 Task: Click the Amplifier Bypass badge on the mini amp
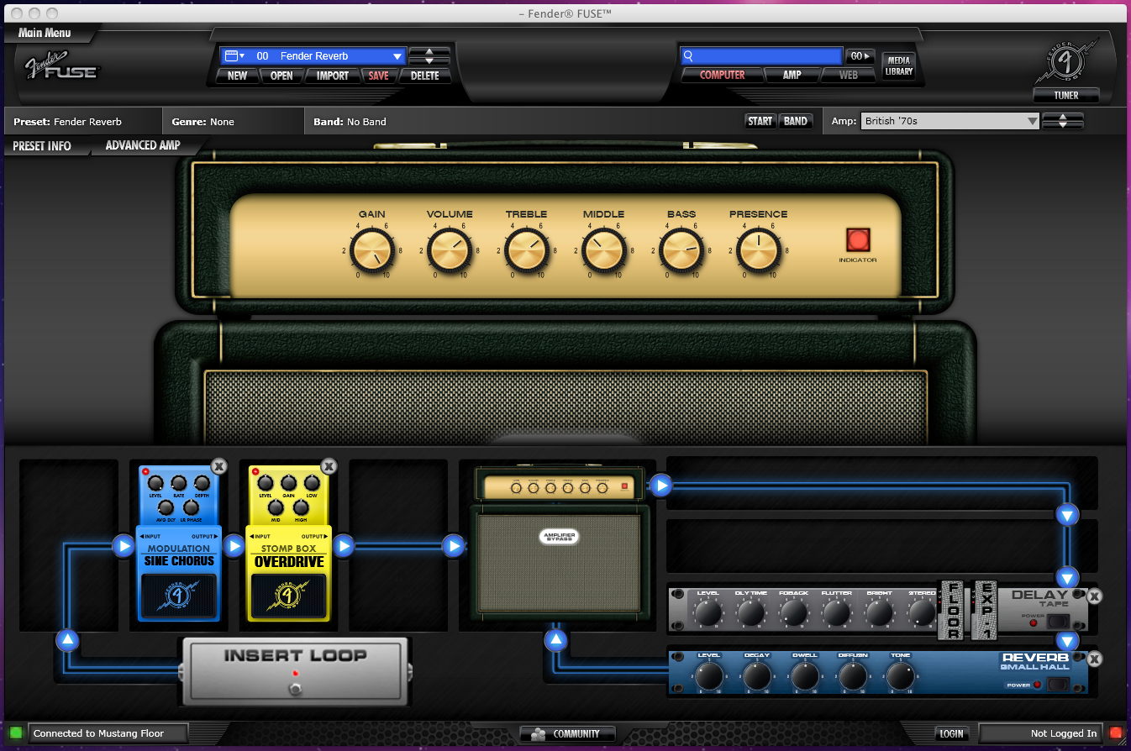(559, 537)
